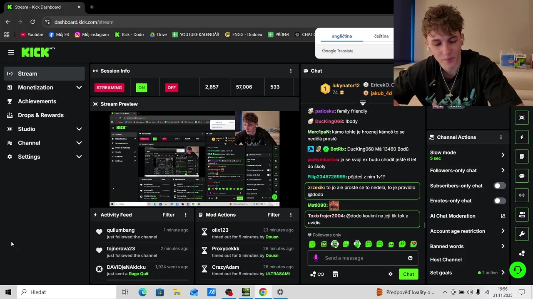
Task: Open Microsoft Edge from the taskbar
Action: point(143,292)
